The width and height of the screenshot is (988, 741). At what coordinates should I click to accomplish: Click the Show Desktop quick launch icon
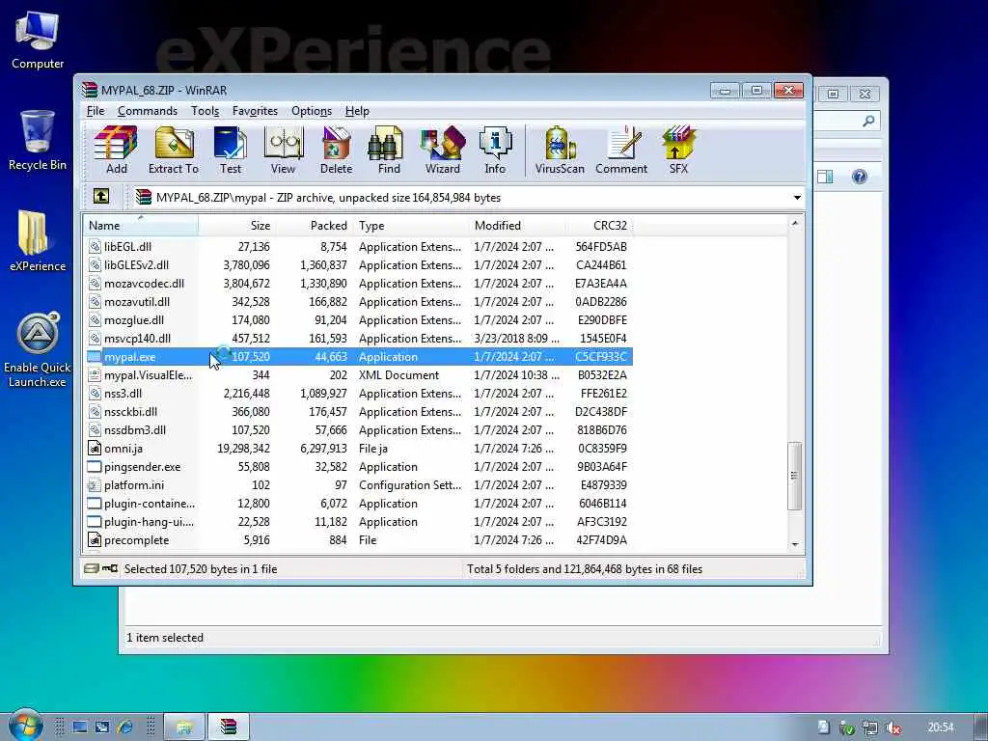[x=80, y=727]
